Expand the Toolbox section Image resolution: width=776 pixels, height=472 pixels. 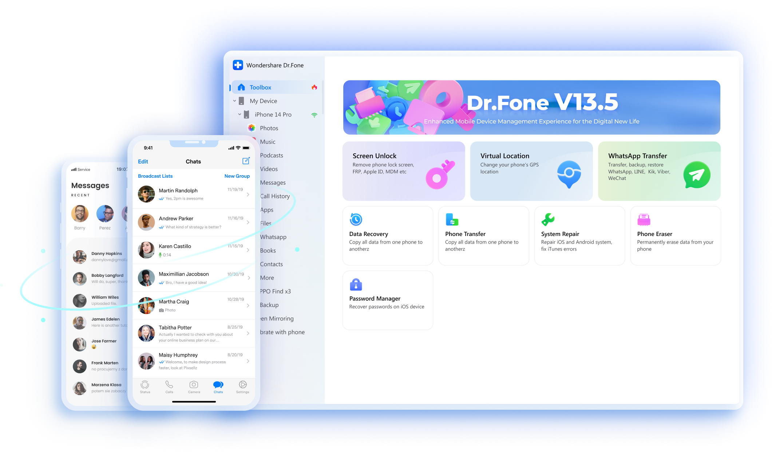[273, 88]
